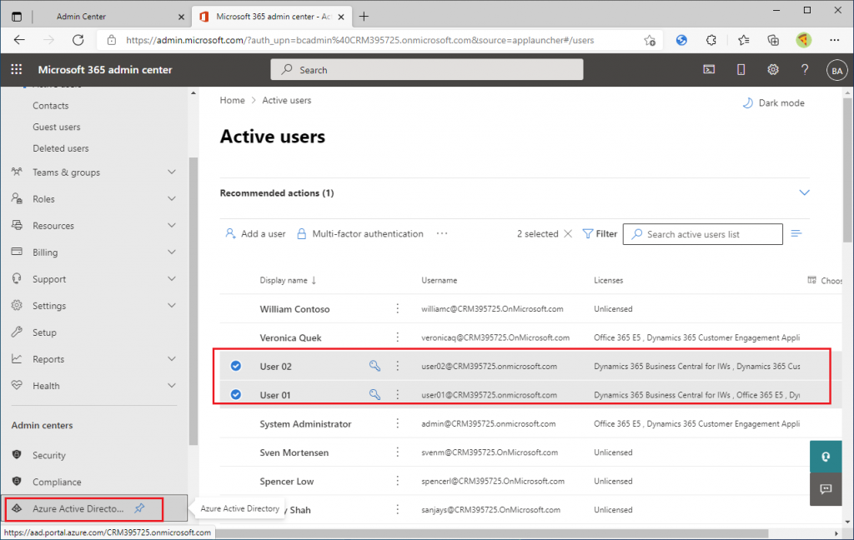Expand the Settings navigation section
854x540 pixels.
pyautogui.click(x=172, y=305)
